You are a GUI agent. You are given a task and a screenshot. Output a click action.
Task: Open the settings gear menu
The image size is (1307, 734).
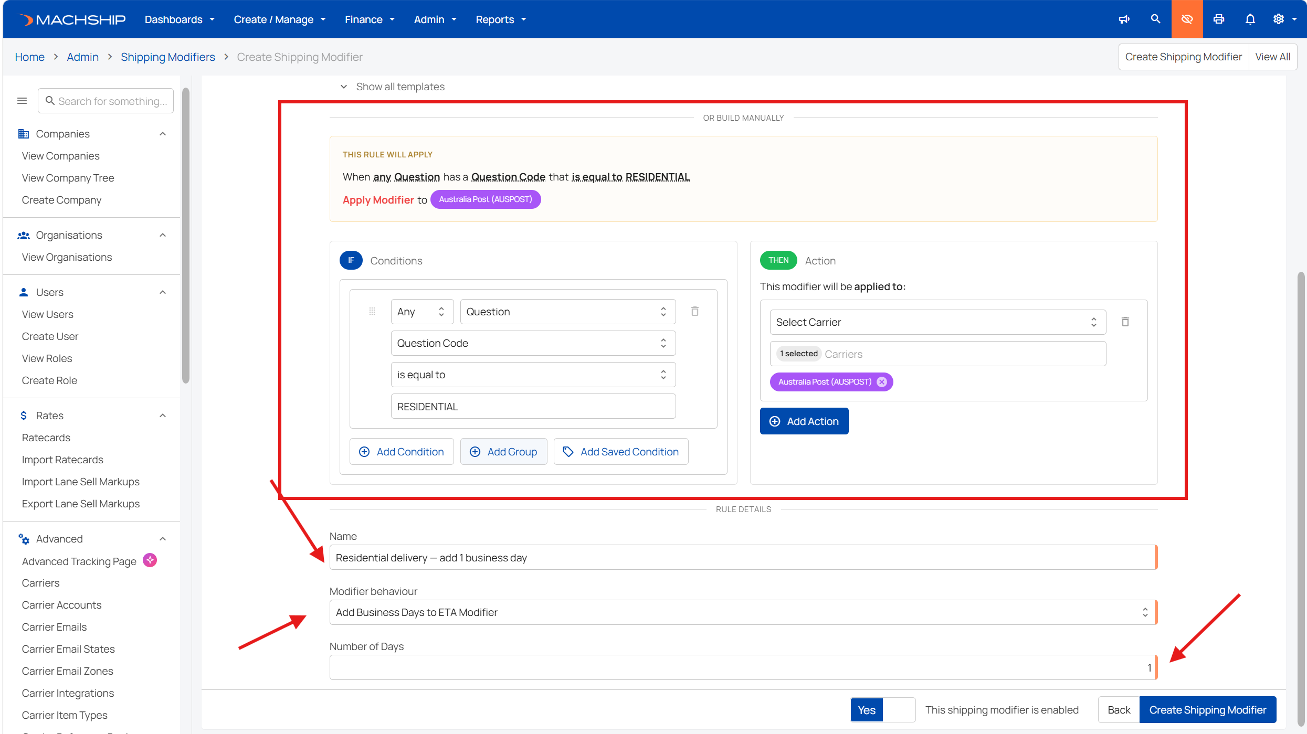pos(1284,19)
